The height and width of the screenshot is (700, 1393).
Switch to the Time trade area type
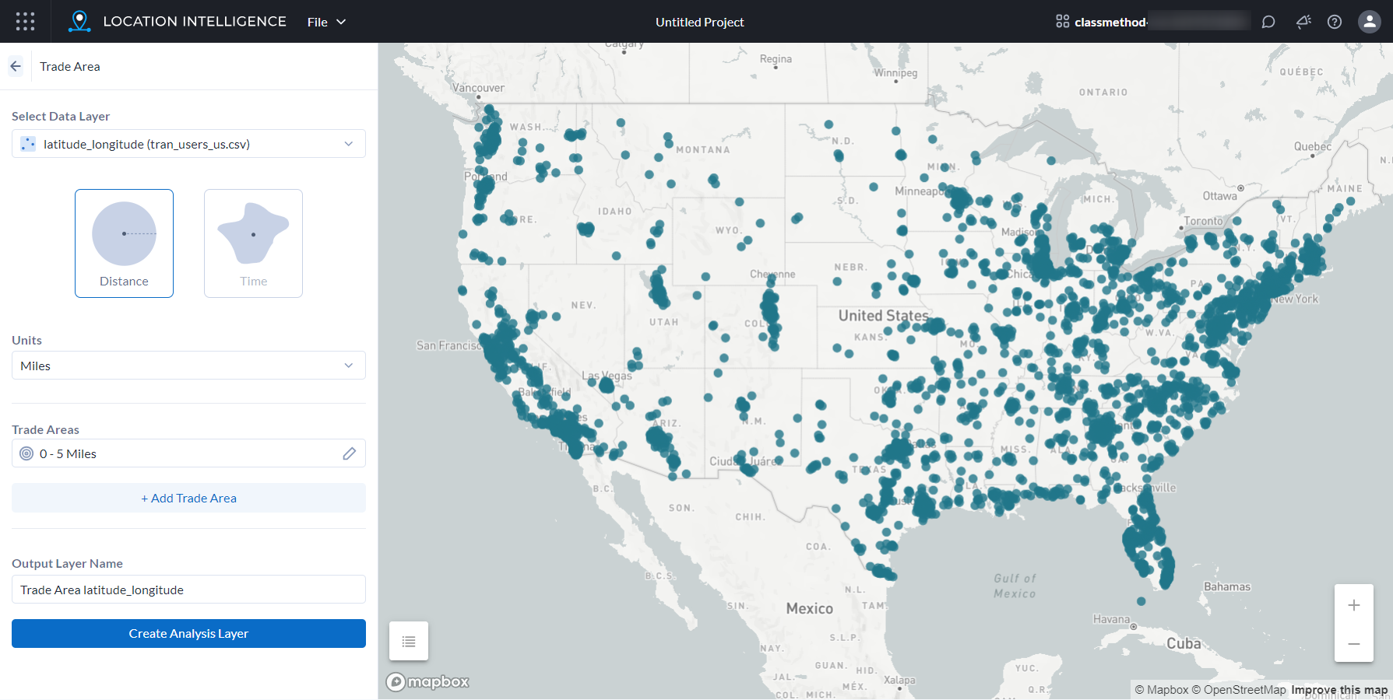click(x=252, y=243)
